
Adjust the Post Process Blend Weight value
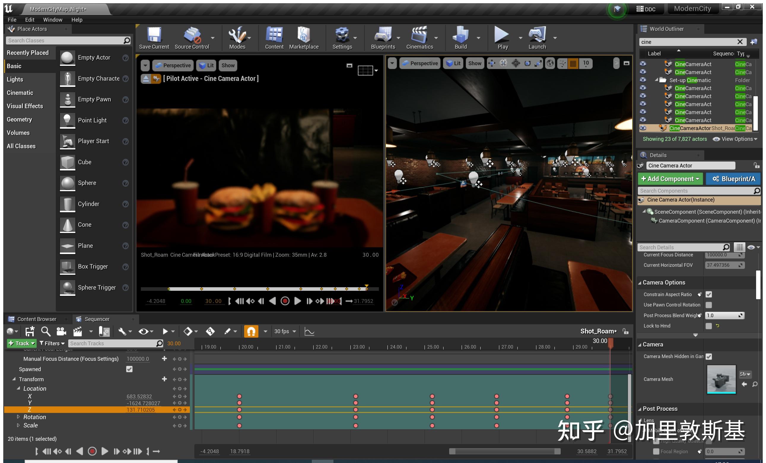[724, 315]
